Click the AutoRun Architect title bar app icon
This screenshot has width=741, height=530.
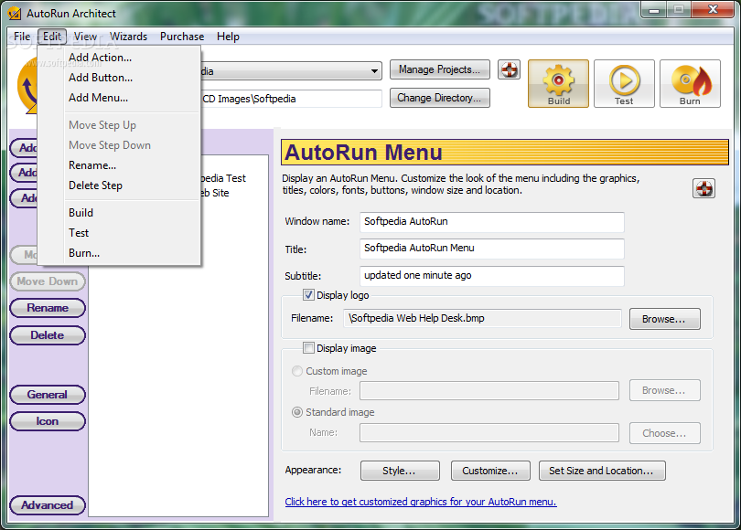click(x=15, y=13)
